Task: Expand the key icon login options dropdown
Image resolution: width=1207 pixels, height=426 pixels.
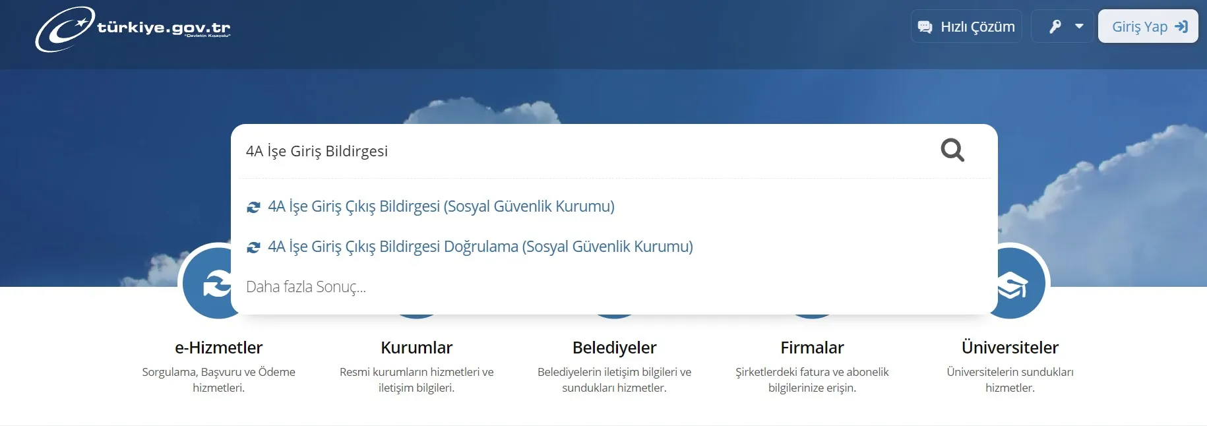Action: (x=1063, y=26)
